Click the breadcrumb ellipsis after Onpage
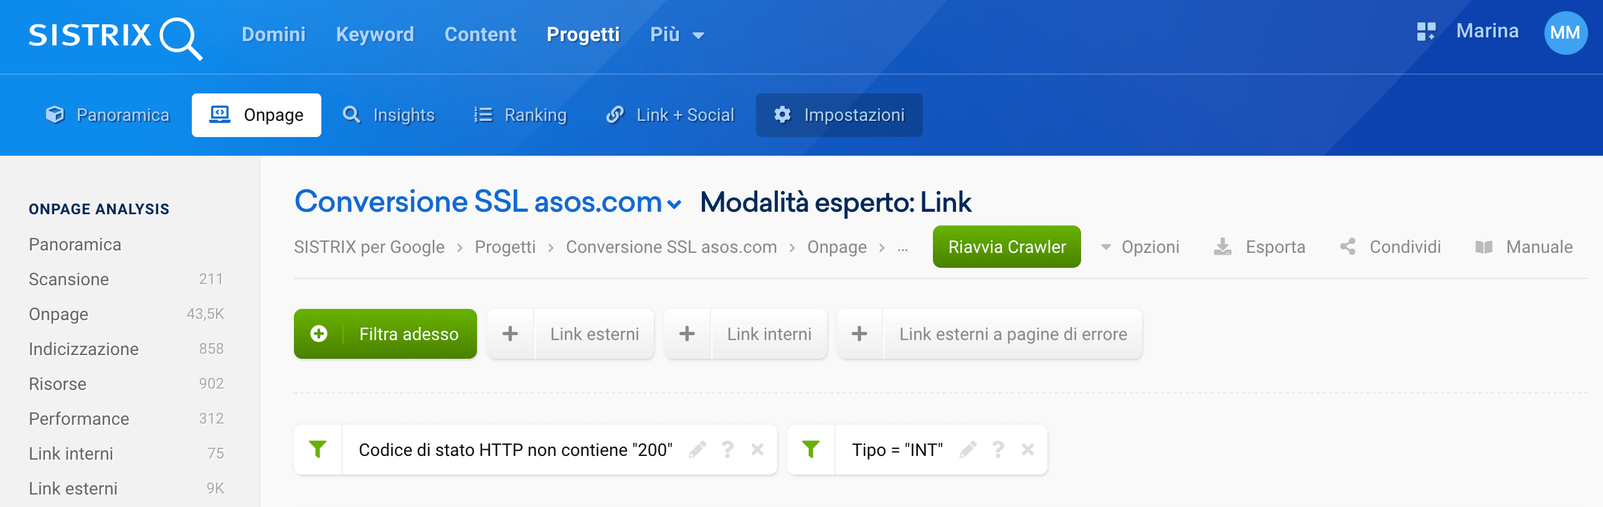 point(902,248)
